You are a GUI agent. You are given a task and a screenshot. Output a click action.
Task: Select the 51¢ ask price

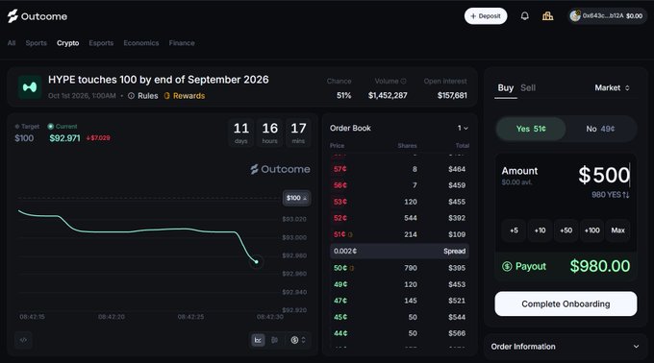point(340,234)
